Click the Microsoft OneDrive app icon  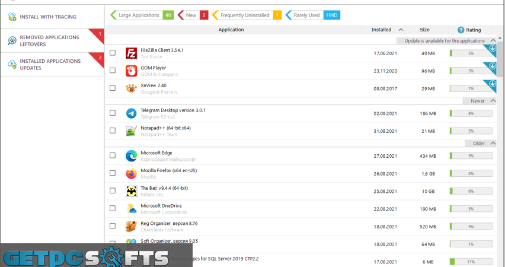coord(131,209)
